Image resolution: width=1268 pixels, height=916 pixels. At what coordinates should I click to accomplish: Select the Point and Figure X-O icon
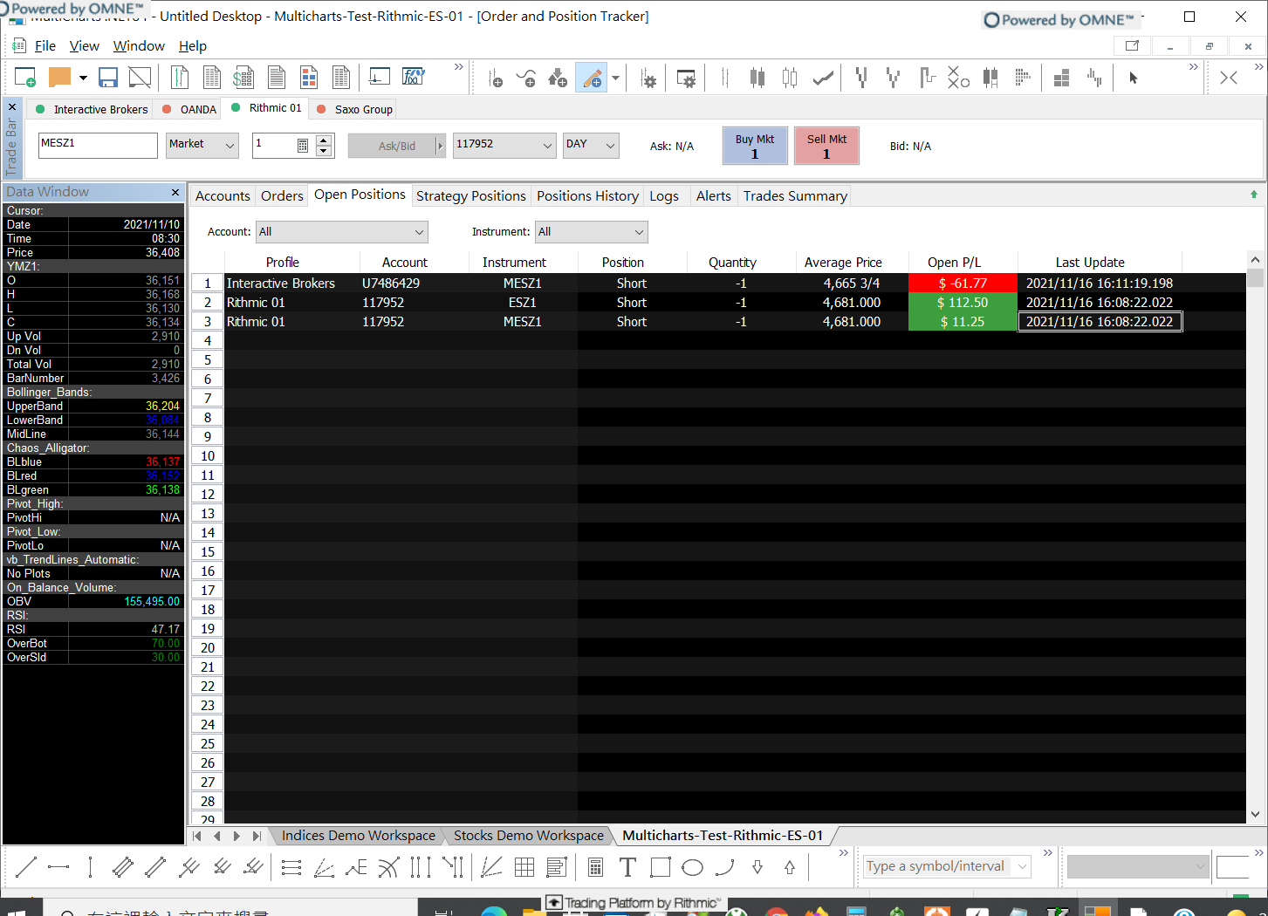click(958, 79)
